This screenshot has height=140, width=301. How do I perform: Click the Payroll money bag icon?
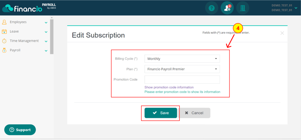point(4,50)
